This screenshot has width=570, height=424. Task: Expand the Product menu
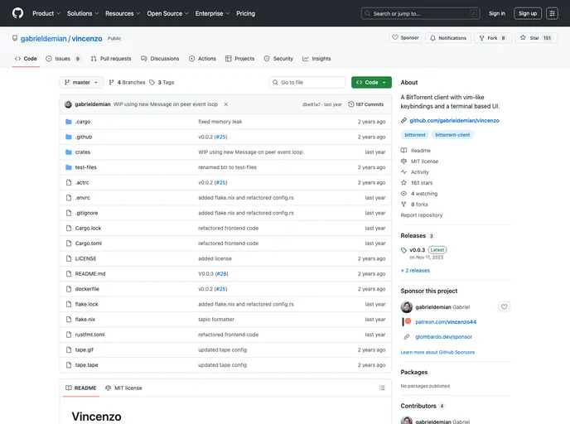(x=46, y=13)
